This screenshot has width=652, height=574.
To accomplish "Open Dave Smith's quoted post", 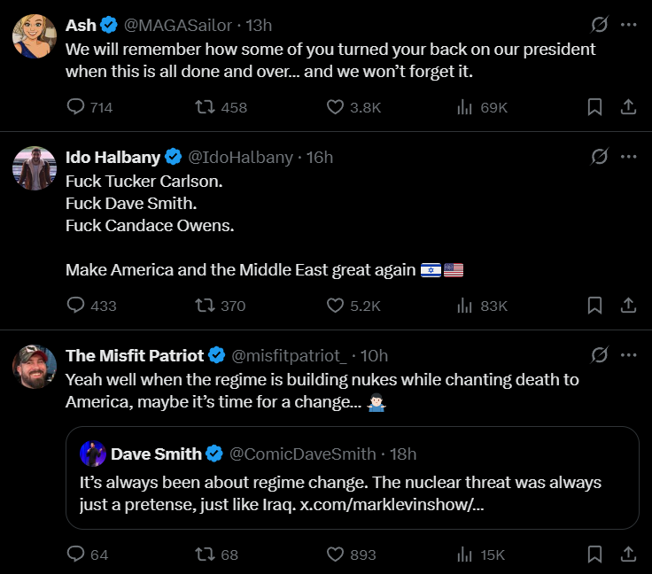I will tap(353, 477).
